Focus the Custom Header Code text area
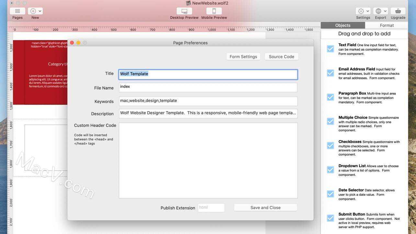Screen dimensions: 416x234 tap(208, 160)
